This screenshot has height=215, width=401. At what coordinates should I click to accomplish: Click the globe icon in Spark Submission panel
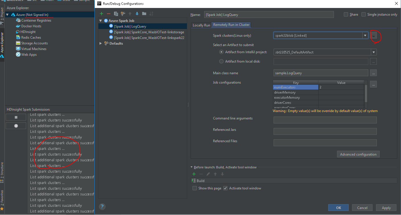pyautogui.click(x=16, y=125)
